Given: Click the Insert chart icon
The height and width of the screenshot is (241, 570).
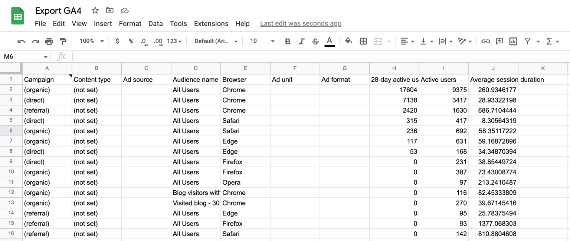Looking at the screenshot, I should pyautogui.click(x=513, y=41).
